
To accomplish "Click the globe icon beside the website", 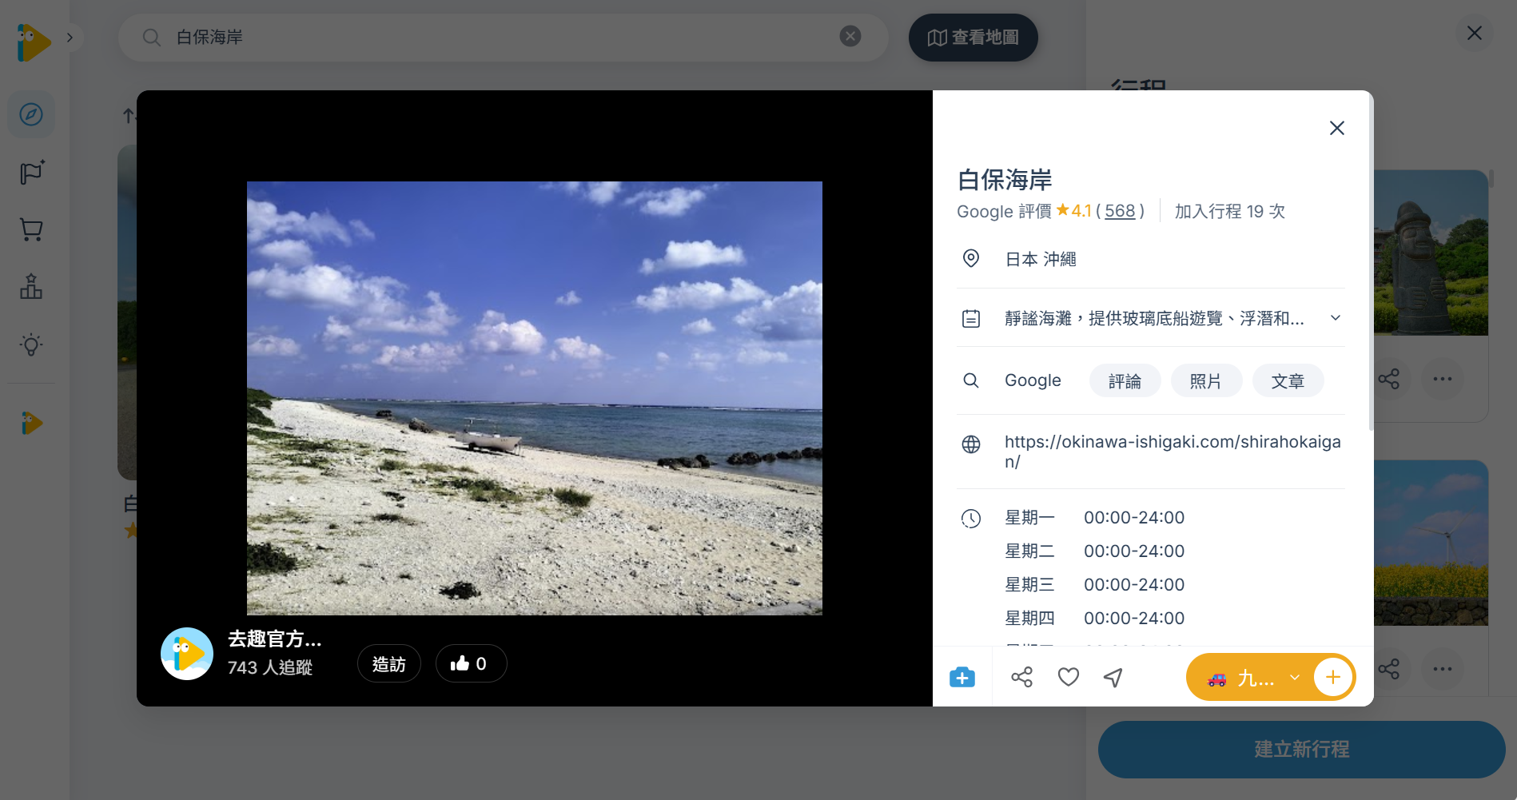I will tap(971, 444).
